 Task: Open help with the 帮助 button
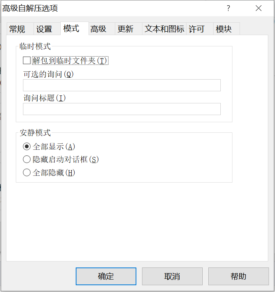pyautogui.click(x=238, y=276)
